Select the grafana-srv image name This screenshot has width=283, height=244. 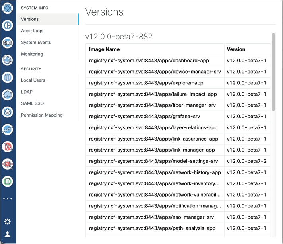145,116
